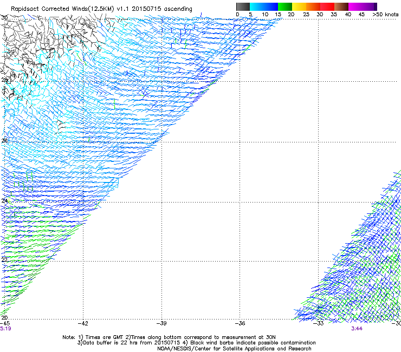Click the latitude label 26

[x=4, y=140]
